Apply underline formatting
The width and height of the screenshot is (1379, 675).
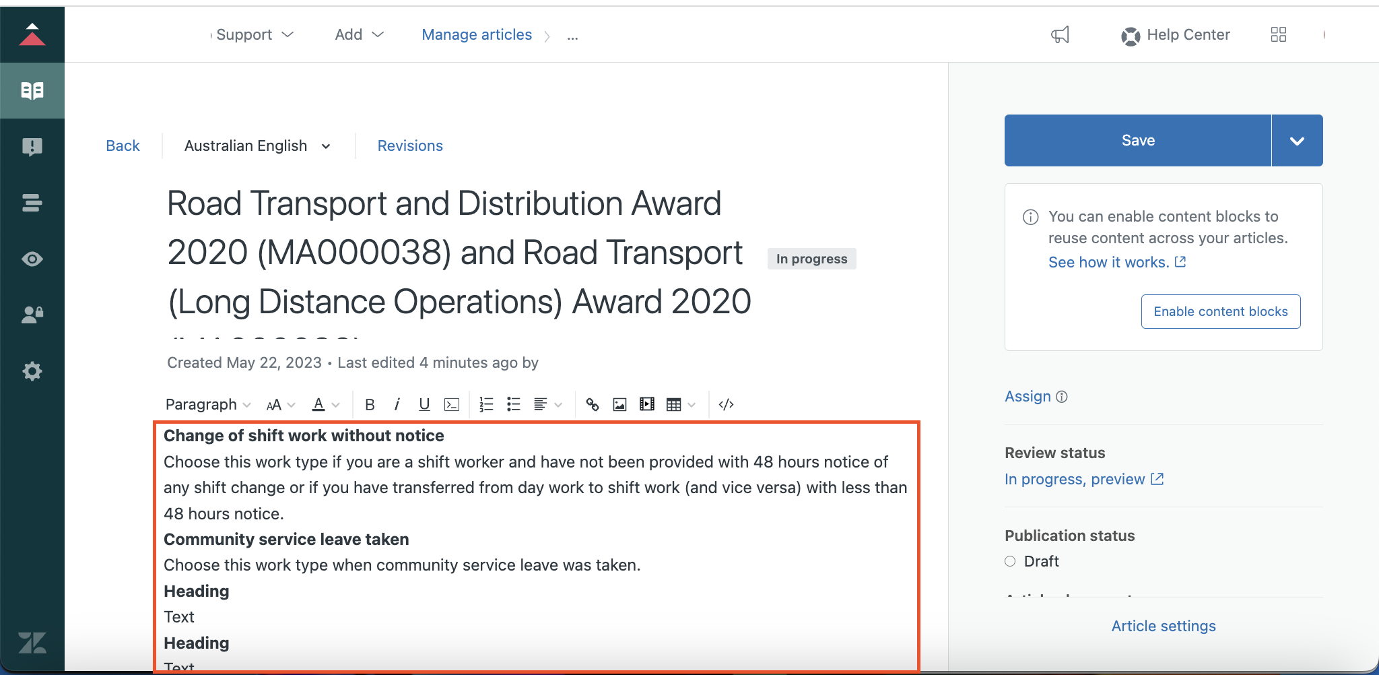tap(424, 404)
